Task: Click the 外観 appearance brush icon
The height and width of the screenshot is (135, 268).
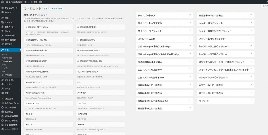Action: tap(2, 50)
